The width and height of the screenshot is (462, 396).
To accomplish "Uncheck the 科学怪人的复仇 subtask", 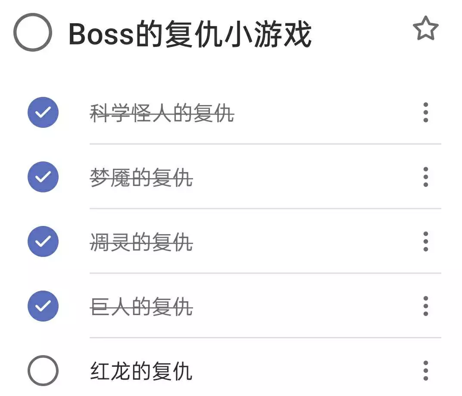I will (x=43, y=113).
